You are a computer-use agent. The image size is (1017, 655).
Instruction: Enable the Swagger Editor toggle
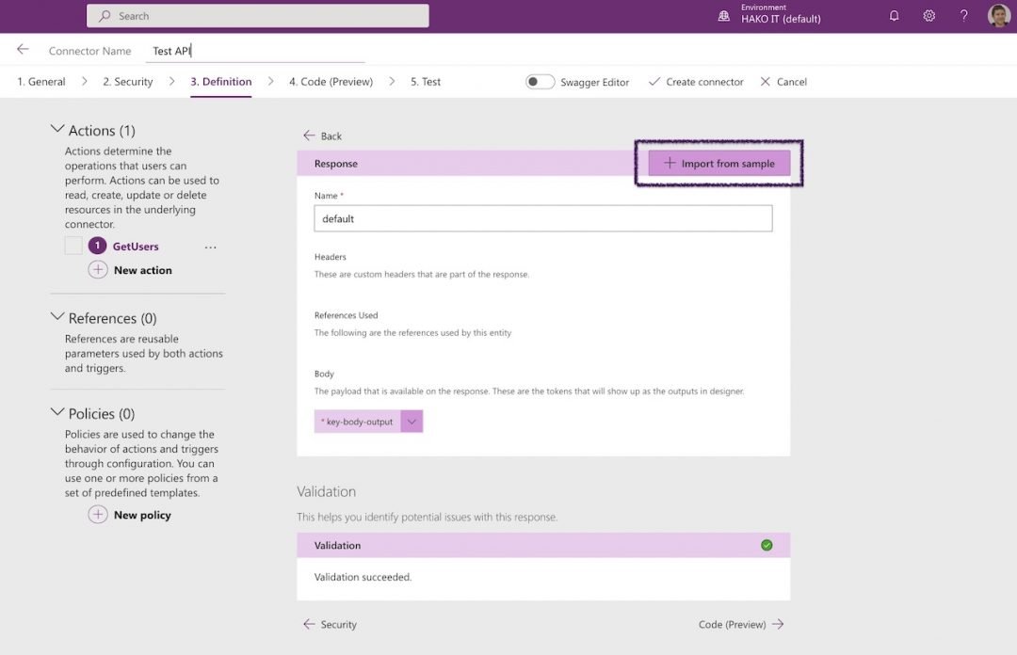click(x=541, y=81)
